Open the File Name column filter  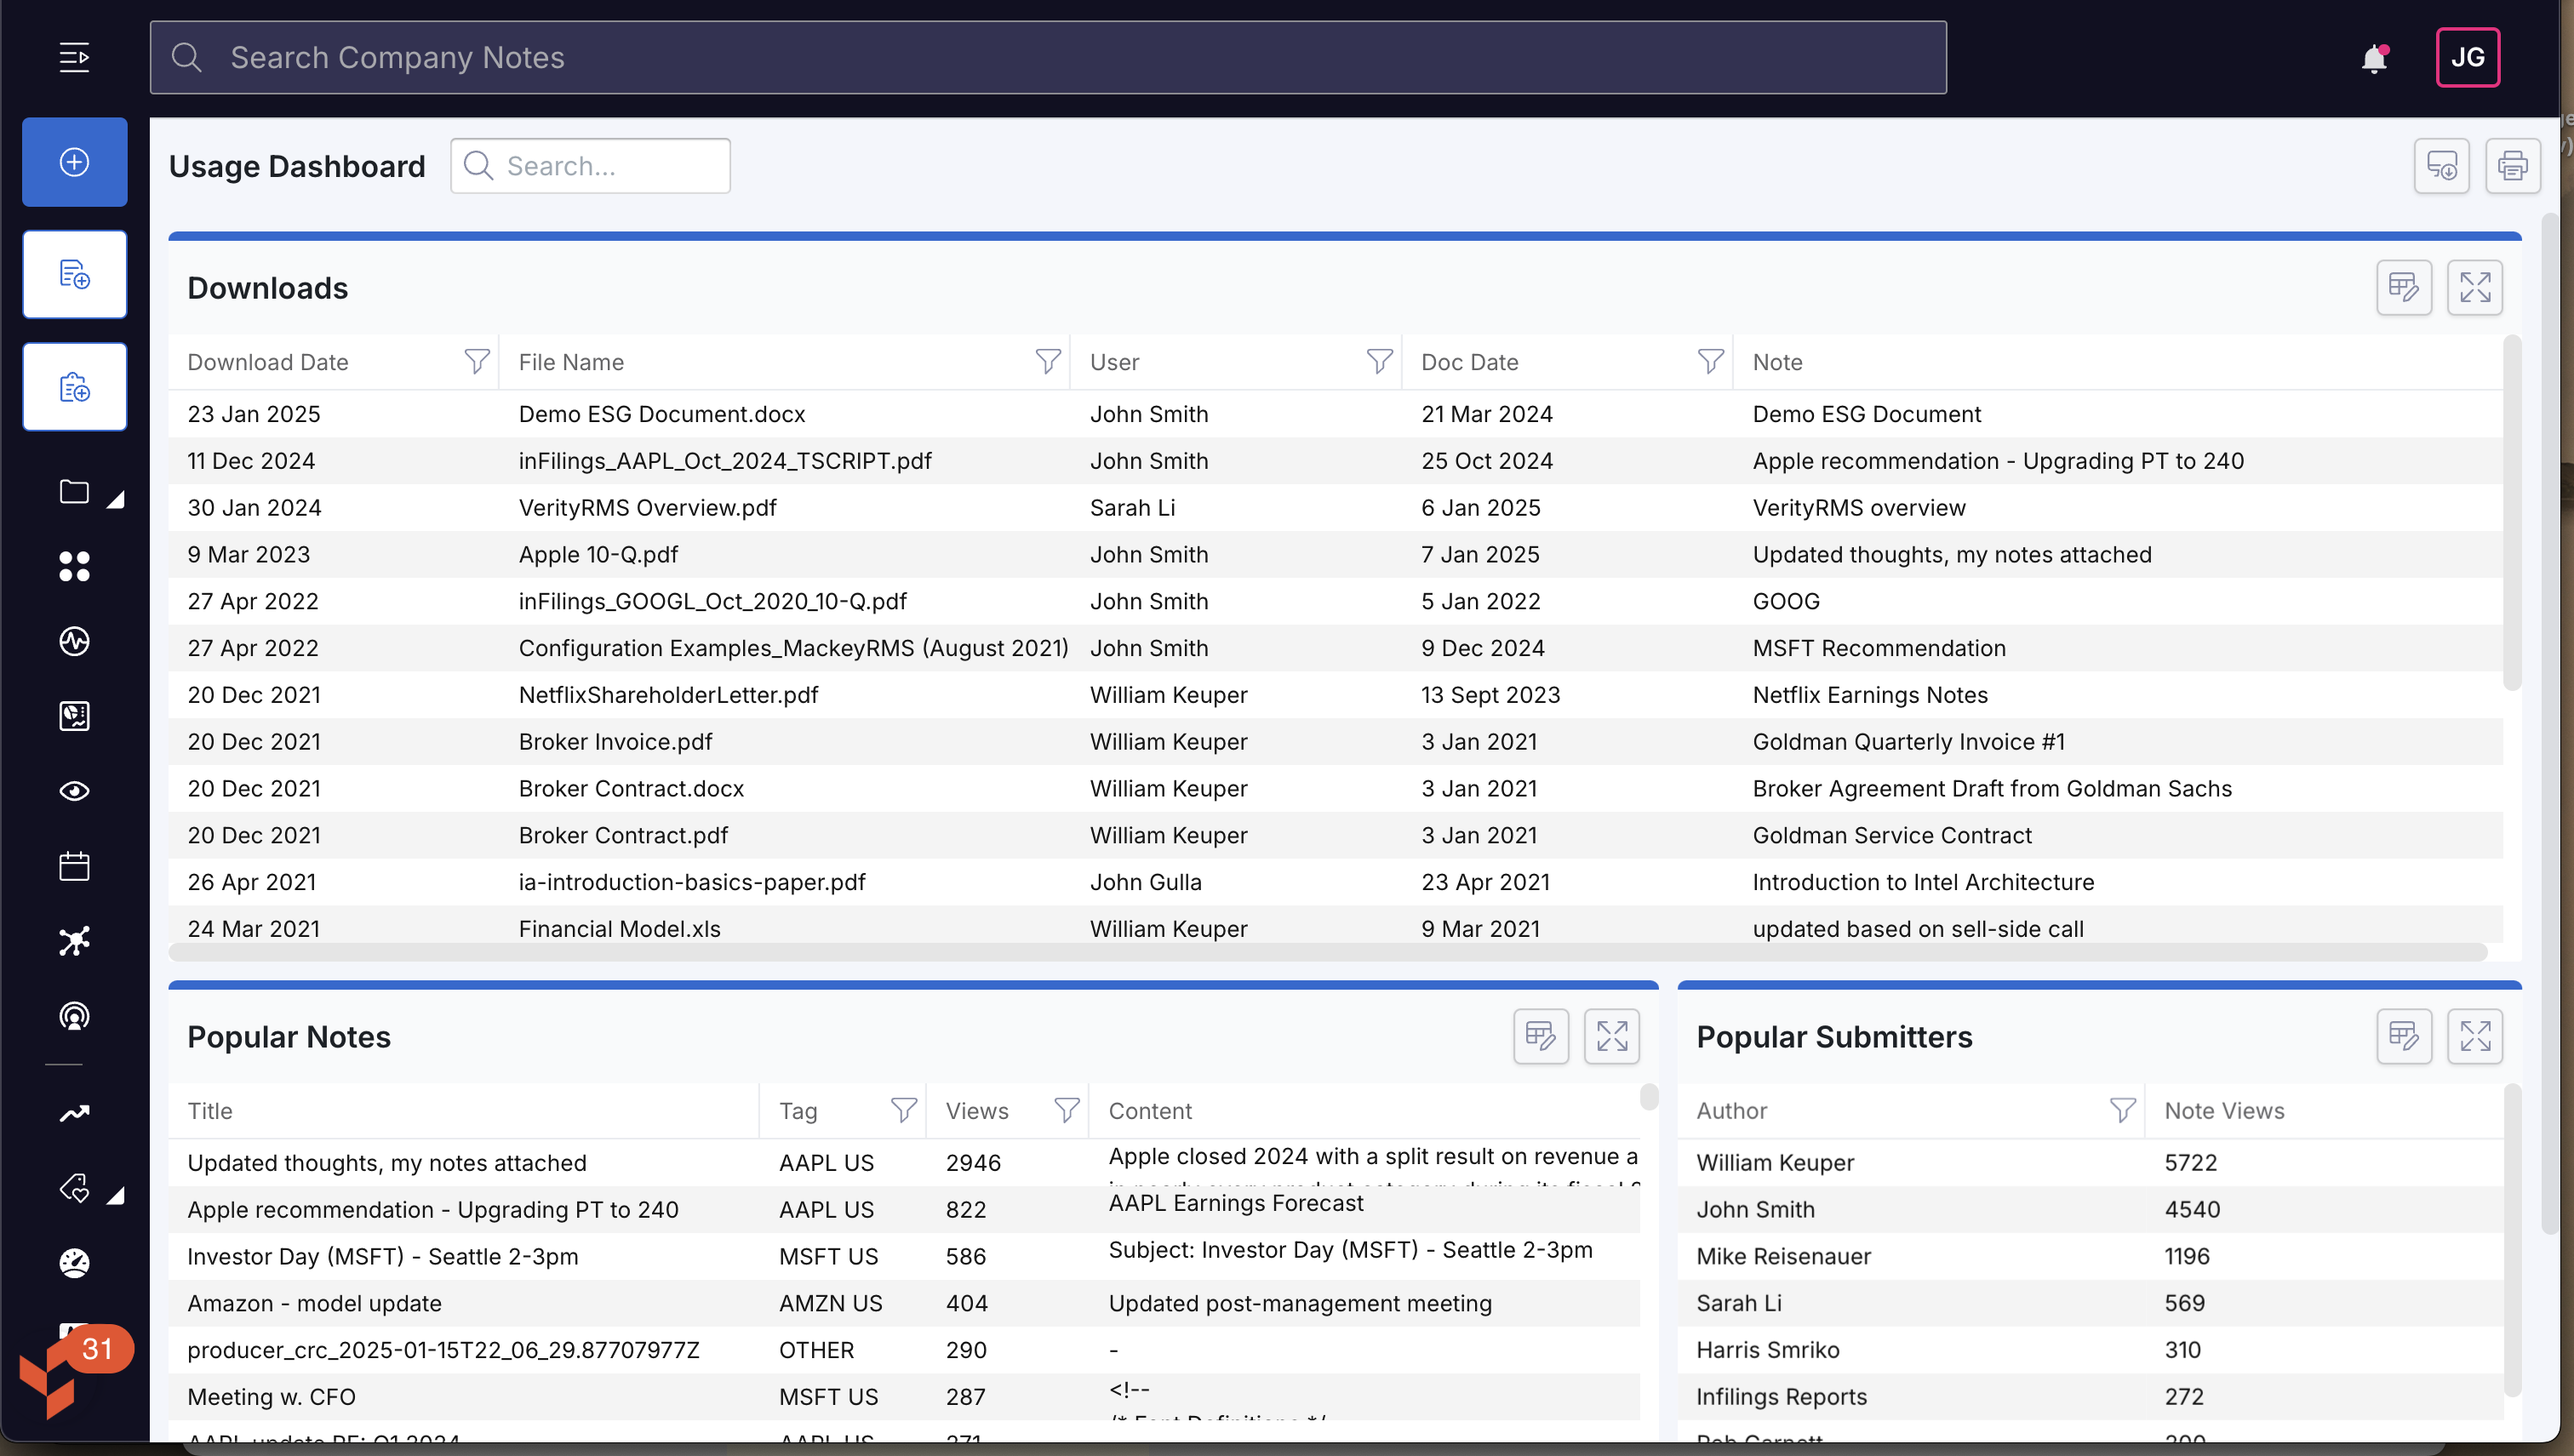(x=1047, y=362)
